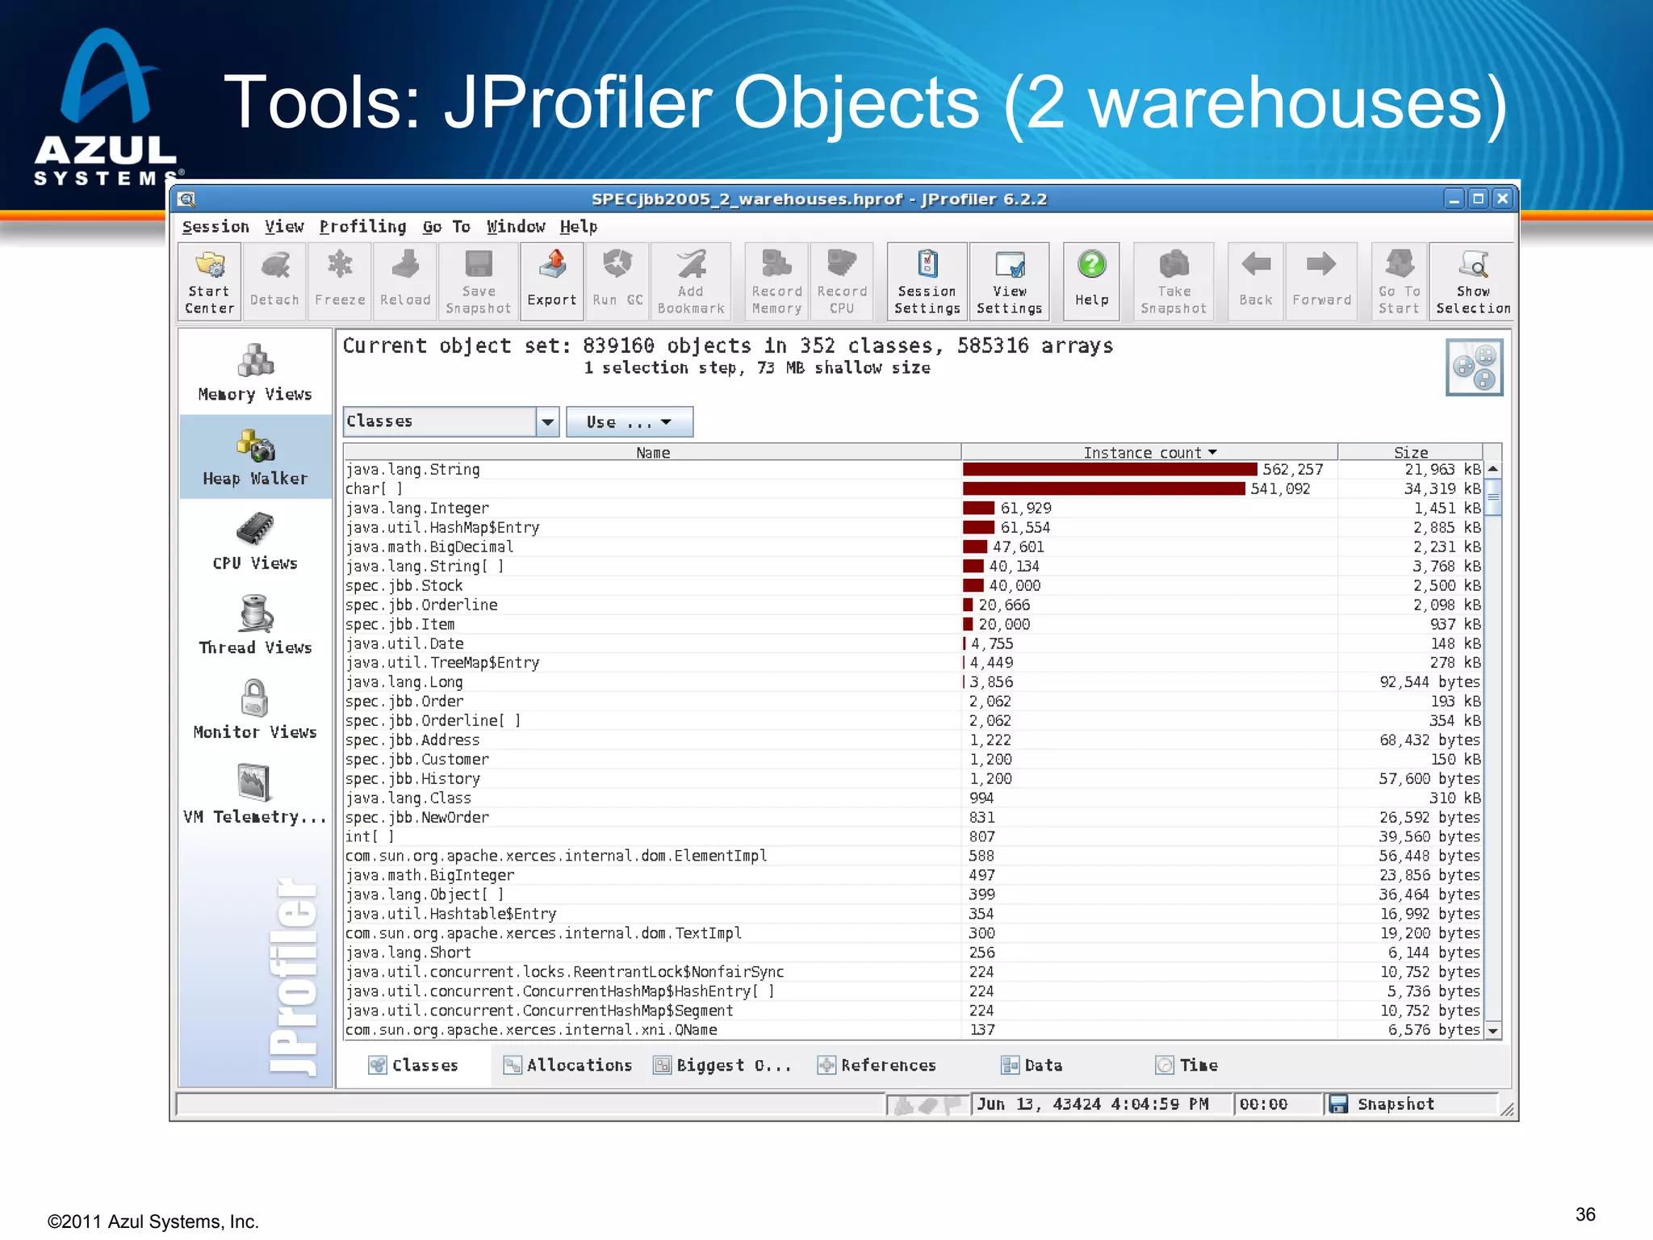
Task: Select the spec.jbb.Customer row
Action: click(x=913, y=759)
